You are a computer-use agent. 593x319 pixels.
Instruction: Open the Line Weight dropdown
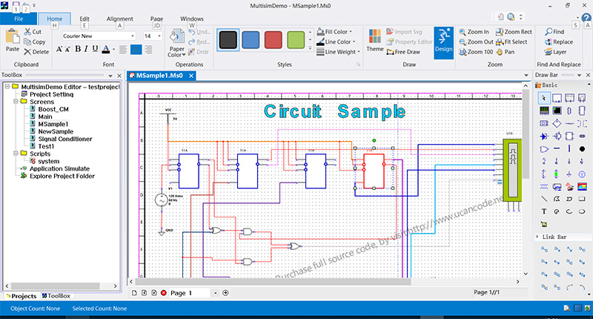click(338, 52)
